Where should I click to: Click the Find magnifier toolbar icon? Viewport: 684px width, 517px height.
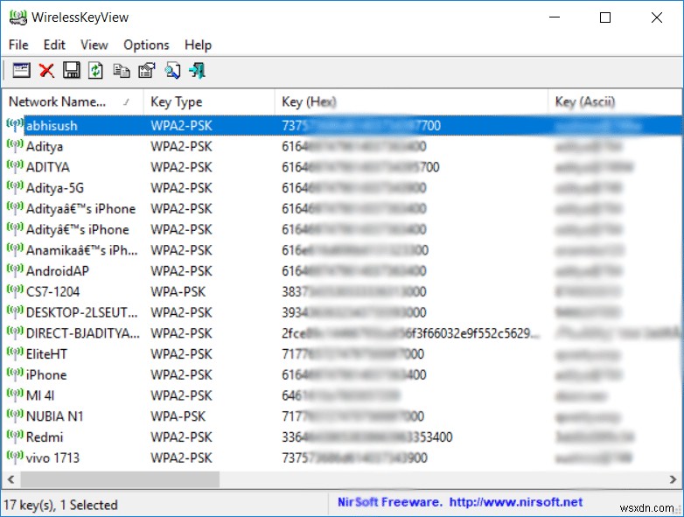click(172, 70)
